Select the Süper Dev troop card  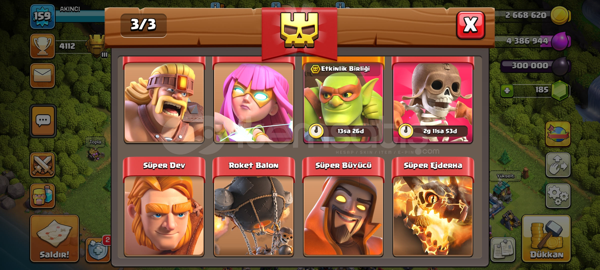pyautogui.click(x=164, y=207)
